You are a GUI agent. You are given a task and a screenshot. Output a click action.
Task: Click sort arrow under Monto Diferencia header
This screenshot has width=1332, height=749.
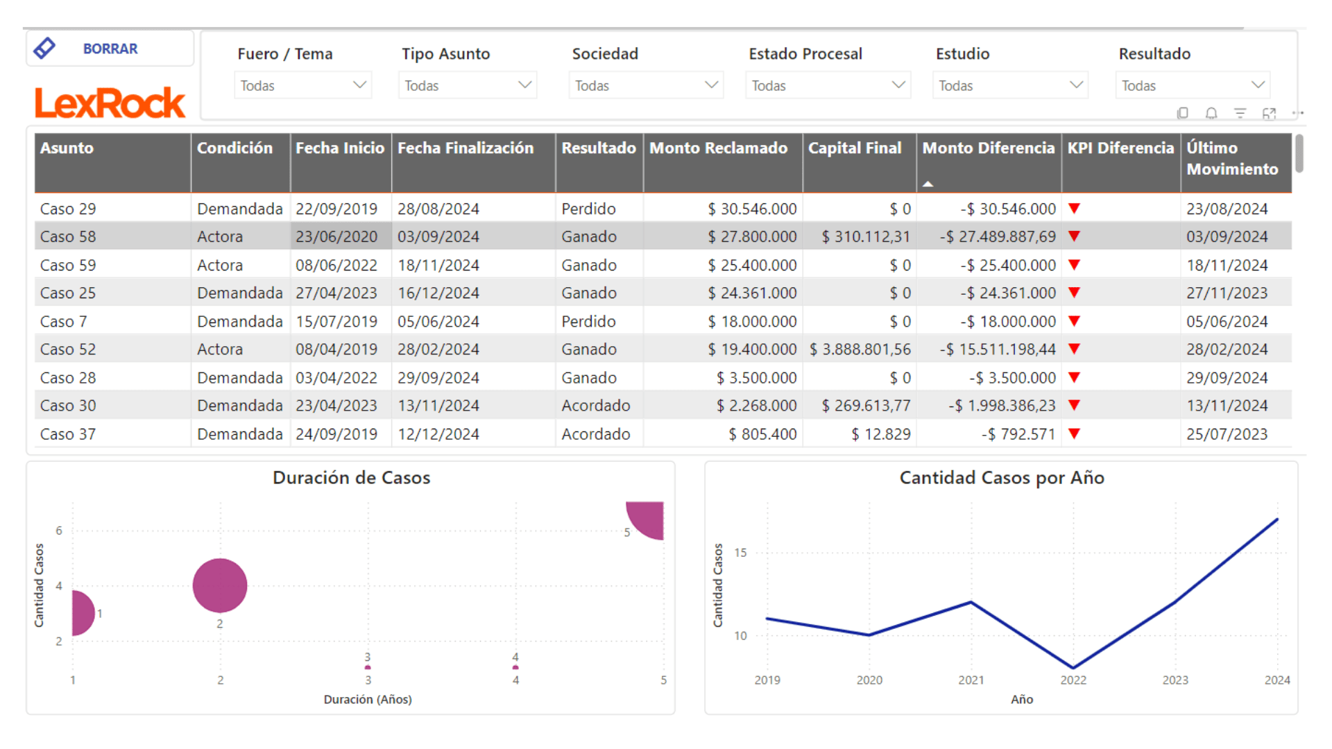click(x=928, y=184)
